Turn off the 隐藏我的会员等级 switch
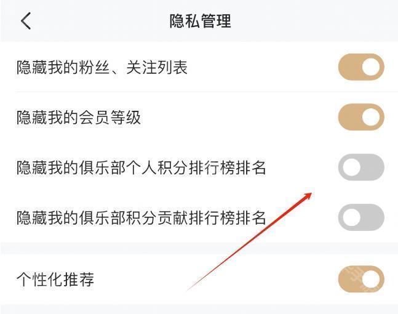 click(x=361, y=117)
